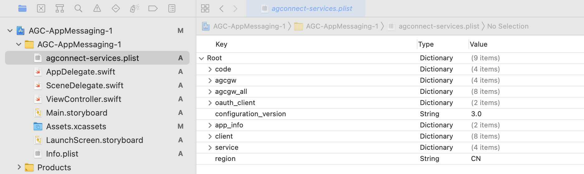This screenshot has height=174, width=584.
Task: Show the Debug navigator
Action: (134, 8)
